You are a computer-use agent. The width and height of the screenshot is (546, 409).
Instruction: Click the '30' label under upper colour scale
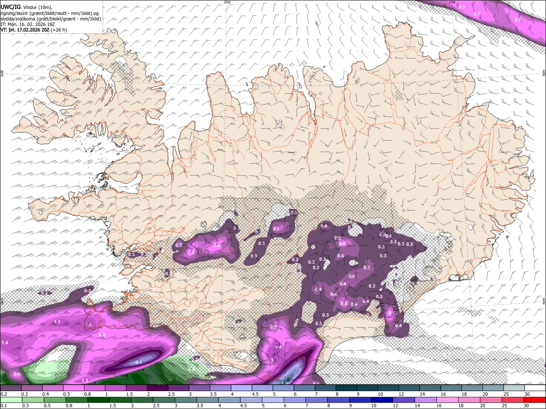click(x=527, y=394)
